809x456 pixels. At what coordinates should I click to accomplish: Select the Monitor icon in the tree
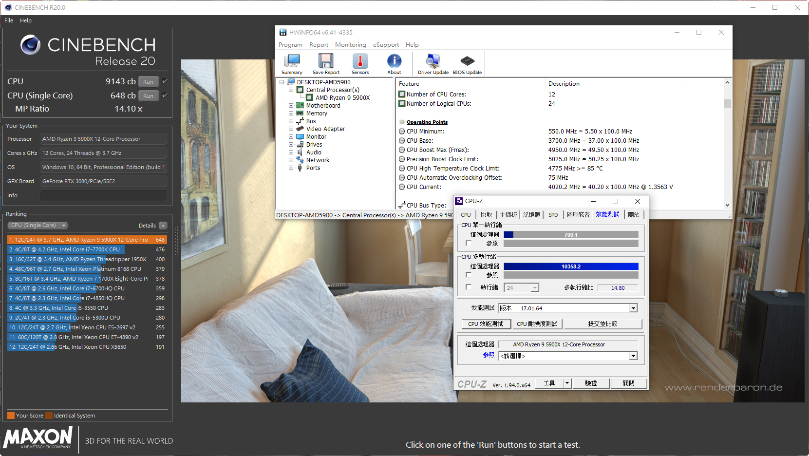coord(300,136)
